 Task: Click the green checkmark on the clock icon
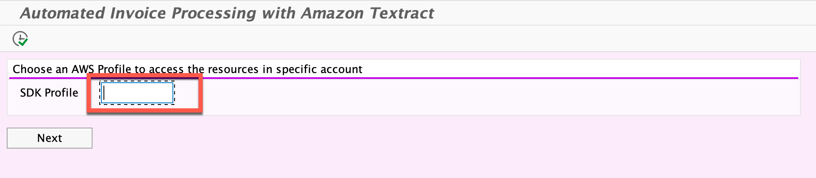[x=24, y=42]
